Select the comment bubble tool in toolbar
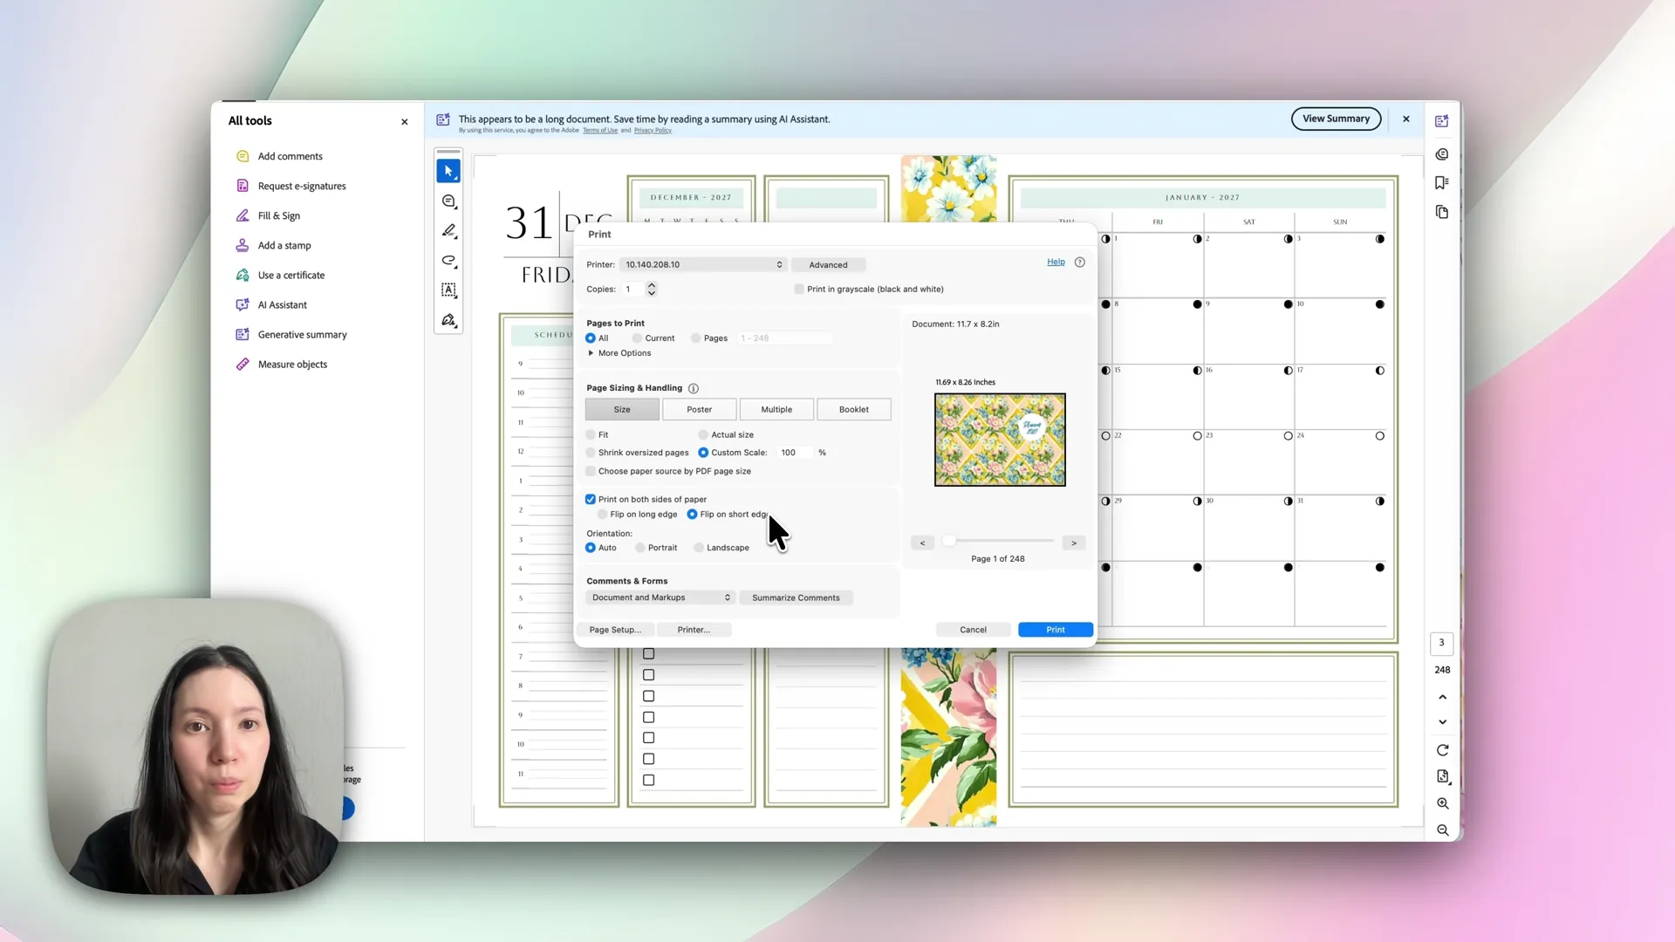 coord(448,201)
